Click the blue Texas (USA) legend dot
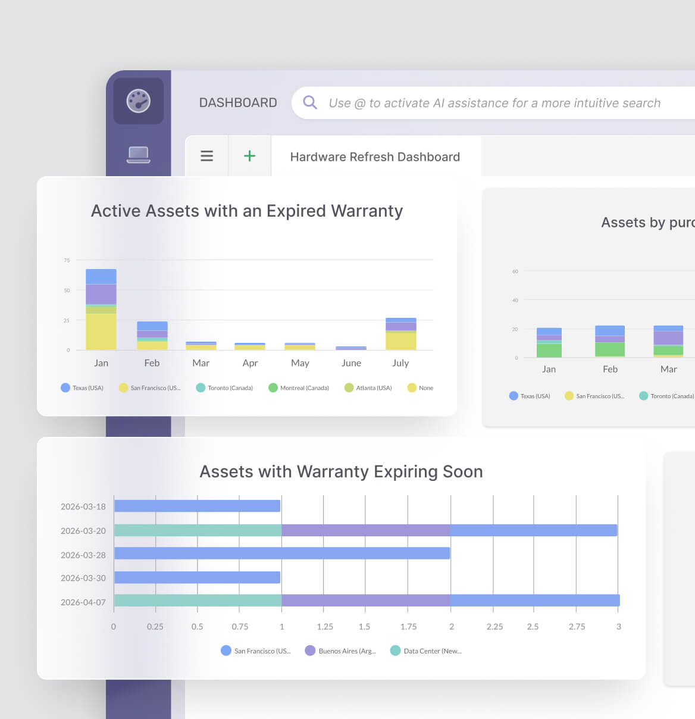 [x=65, y=387]
